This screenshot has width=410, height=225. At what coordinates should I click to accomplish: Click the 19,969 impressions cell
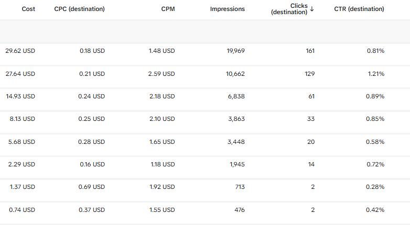click(235, 51)
